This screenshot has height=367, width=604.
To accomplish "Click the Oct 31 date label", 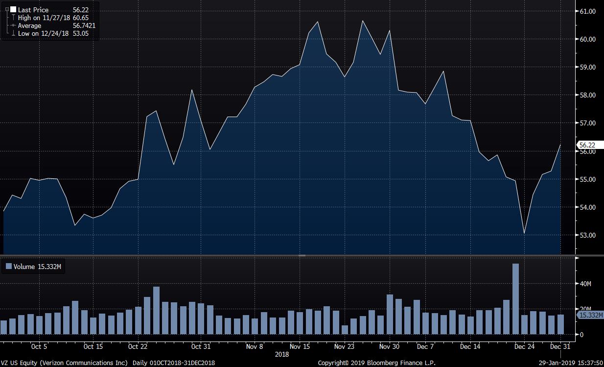I will coord(201,346).
